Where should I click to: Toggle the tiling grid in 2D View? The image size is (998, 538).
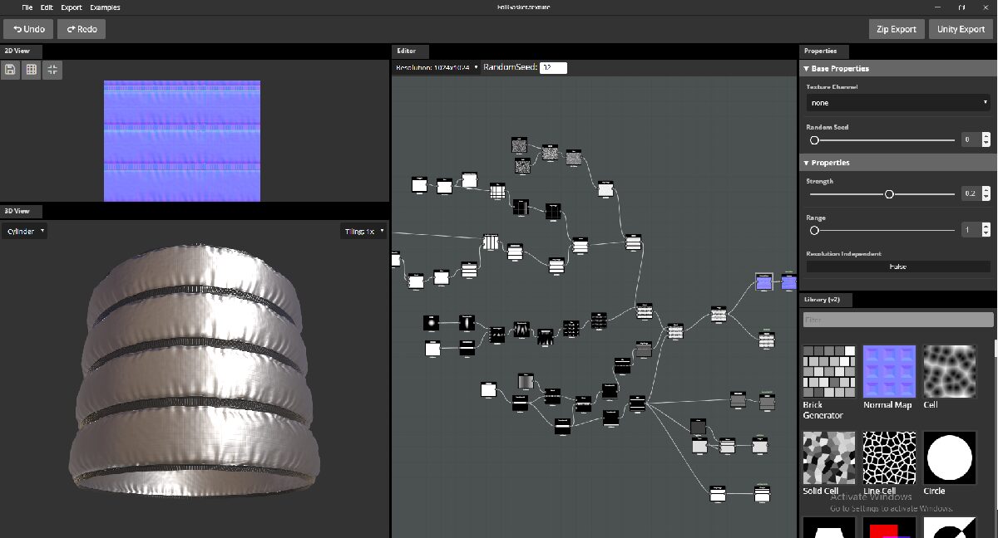pos(31,70)
